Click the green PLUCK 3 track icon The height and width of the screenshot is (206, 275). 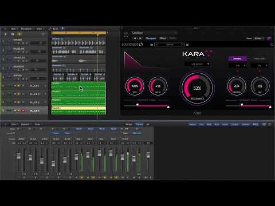point(9,102)
